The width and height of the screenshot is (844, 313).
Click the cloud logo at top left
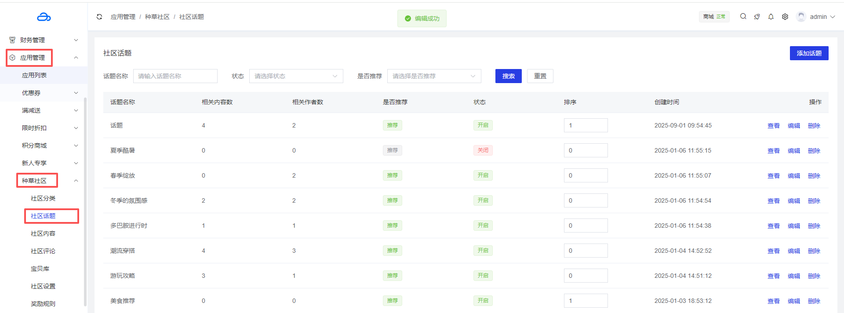[x=44, y=17]
